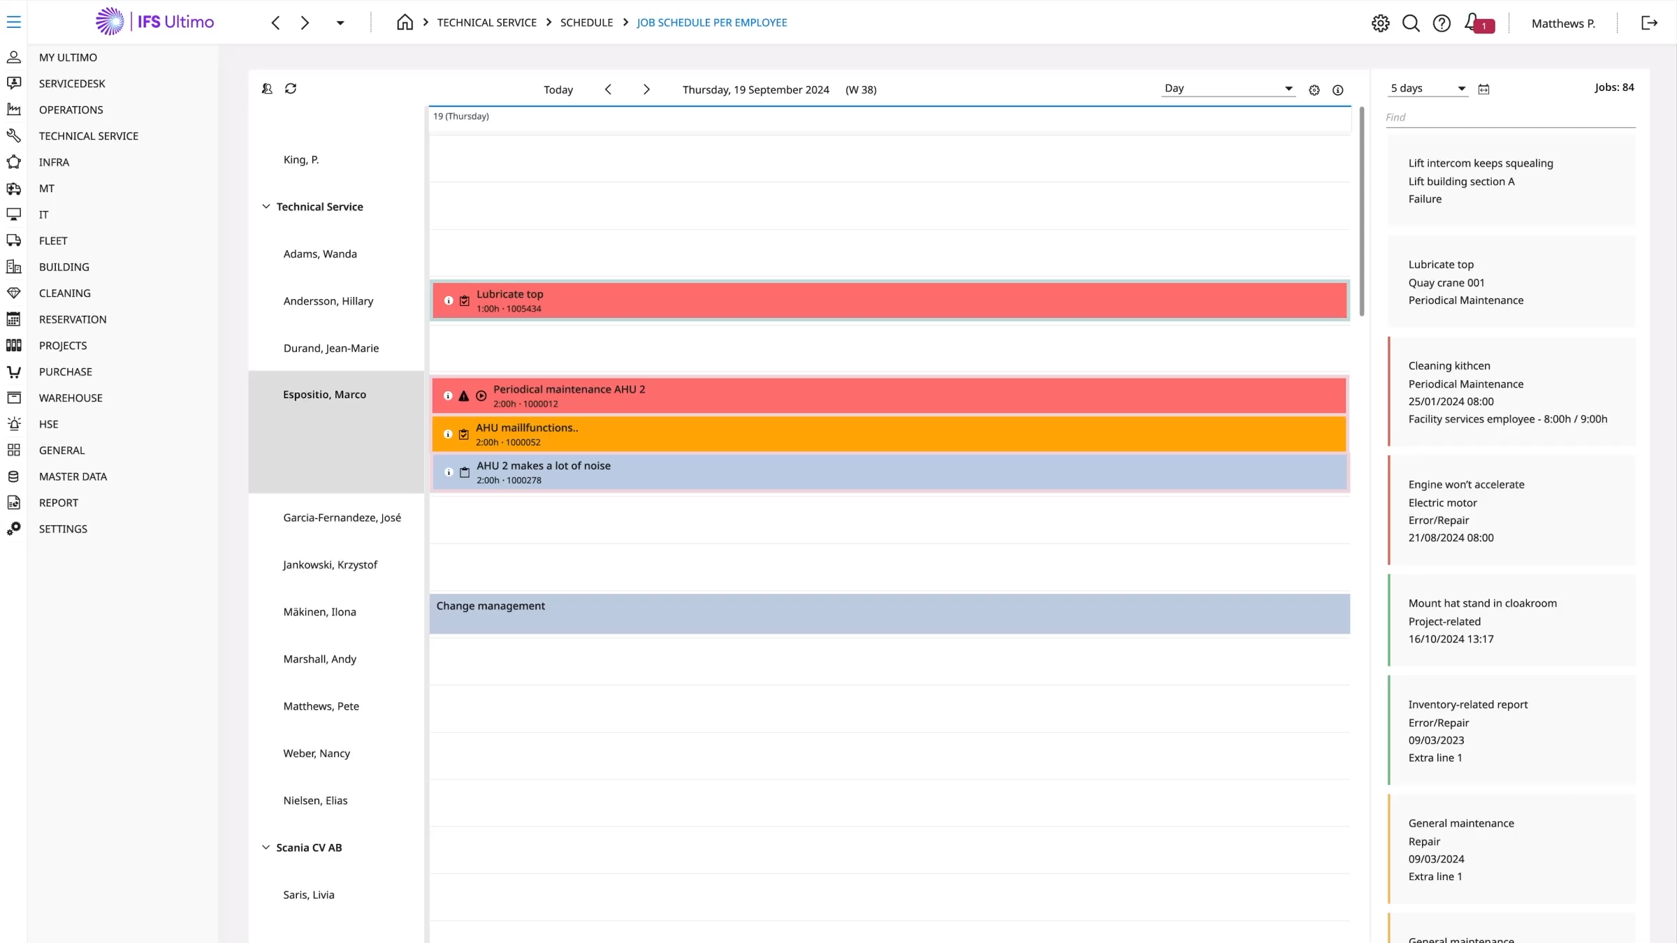The height and width of the screenshot is (943, 1677).
Task: Open the Reservation calendar icon in sidebar
Action: 15,319
